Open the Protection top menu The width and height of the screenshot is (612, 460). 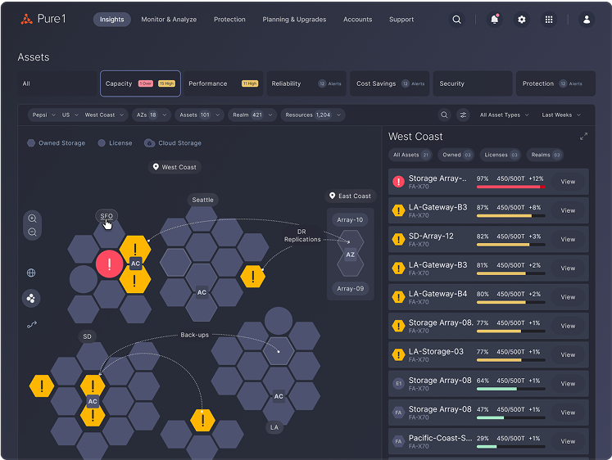(x=229, y=20)
